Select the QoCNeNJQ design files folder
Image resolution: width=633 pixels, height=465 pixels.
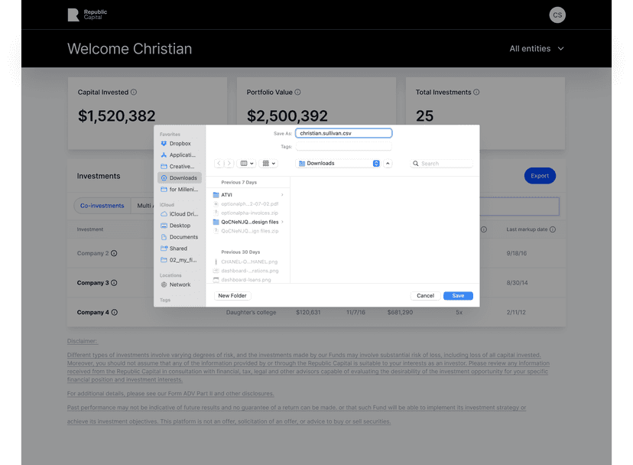[249, 222]
